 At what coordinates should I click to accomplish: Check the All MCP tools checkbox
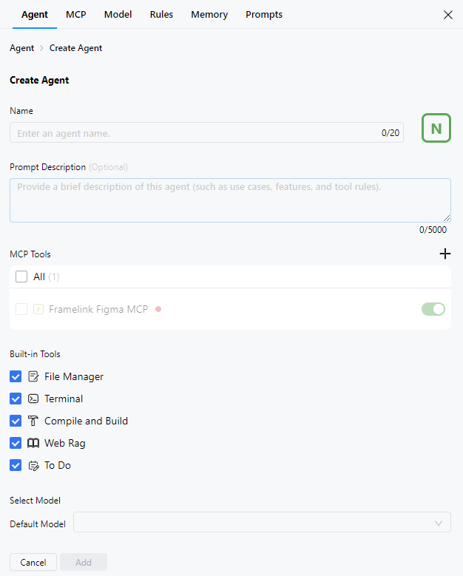click(x=21, y=277)
